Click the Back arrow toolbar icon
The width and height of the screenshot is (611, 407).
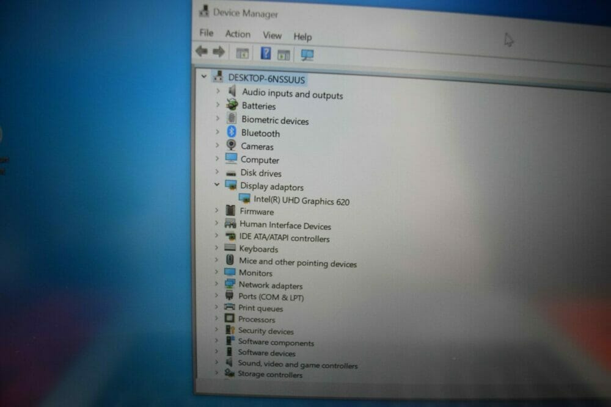(202, 51)
